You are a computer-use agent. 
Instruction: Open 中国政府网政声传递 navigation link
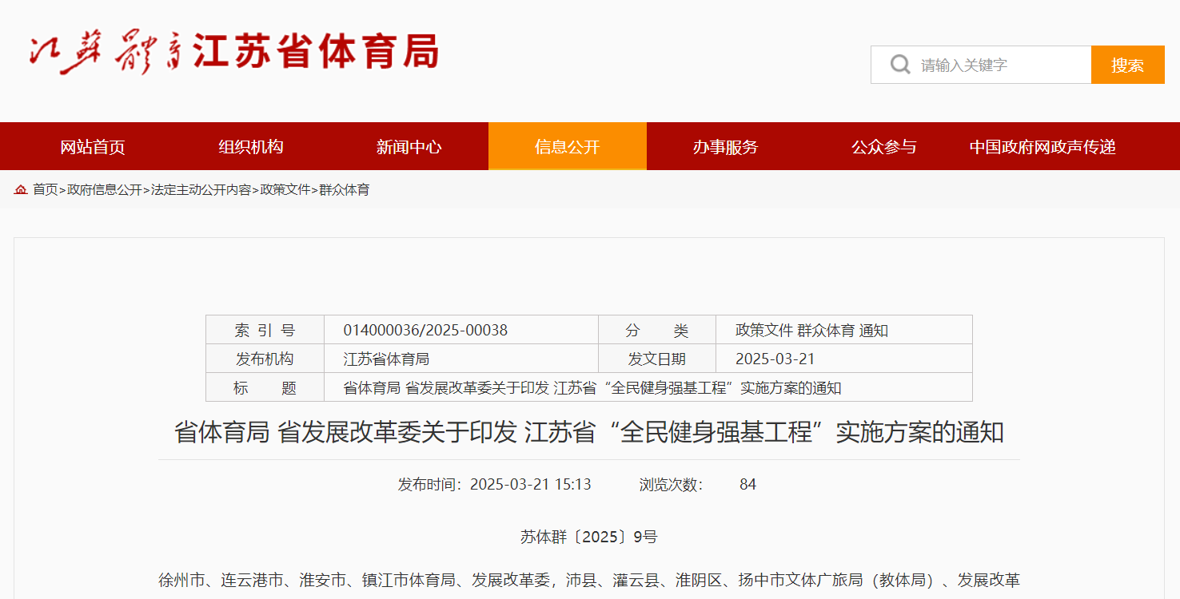(x=1042, y=147)
